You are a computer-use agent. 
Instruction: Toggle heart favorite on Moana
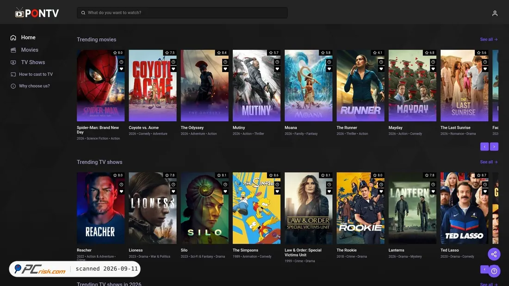pyautogui.click(x=329, y=69)
